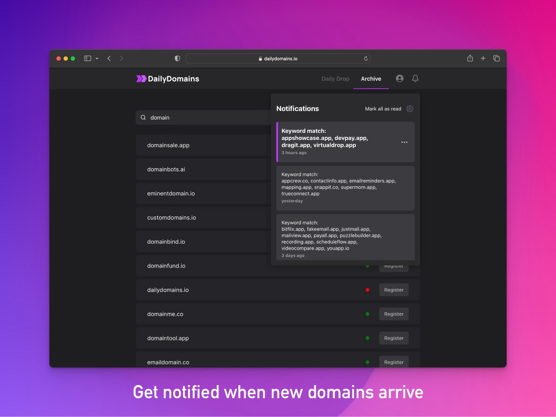Open notification settings gear
This screenshot has width=556, height=417.
pos(410,109)
